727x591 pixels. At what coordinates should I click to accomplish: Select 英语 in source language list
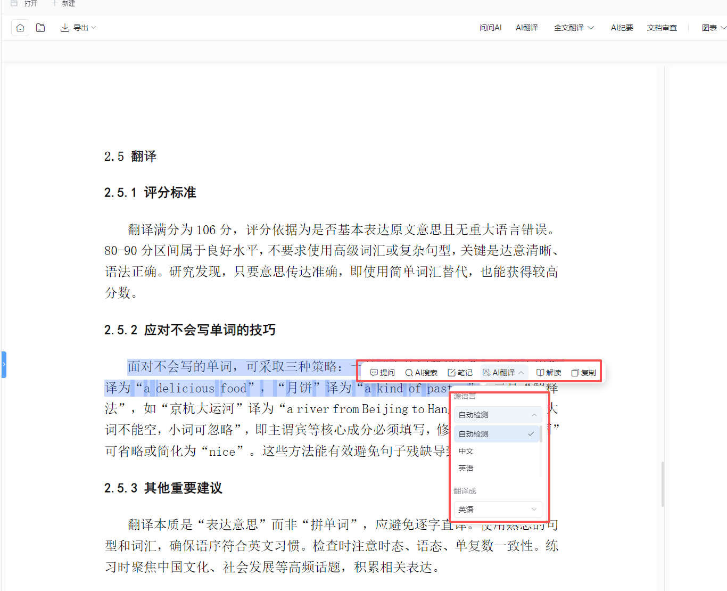click(x=466, y=468)
